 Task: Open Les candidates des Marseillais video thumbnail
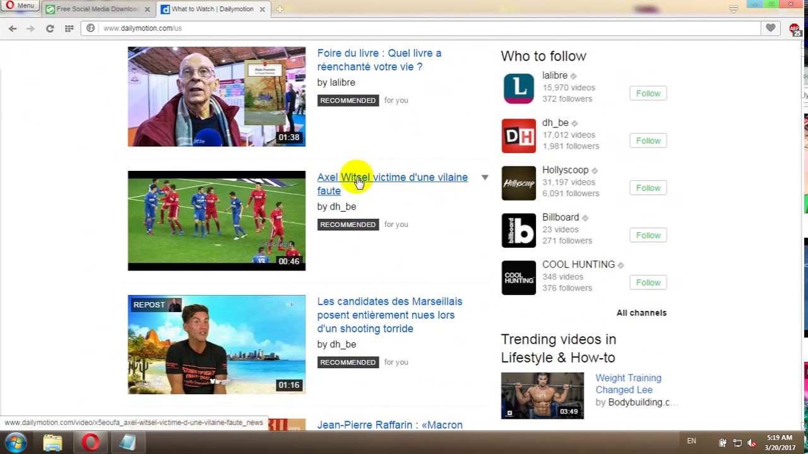point(217,344)
